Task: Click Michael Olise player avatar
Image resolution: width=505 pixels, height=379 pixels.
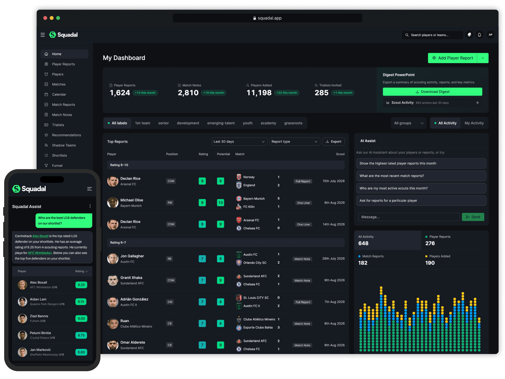Action: [113, 203]
